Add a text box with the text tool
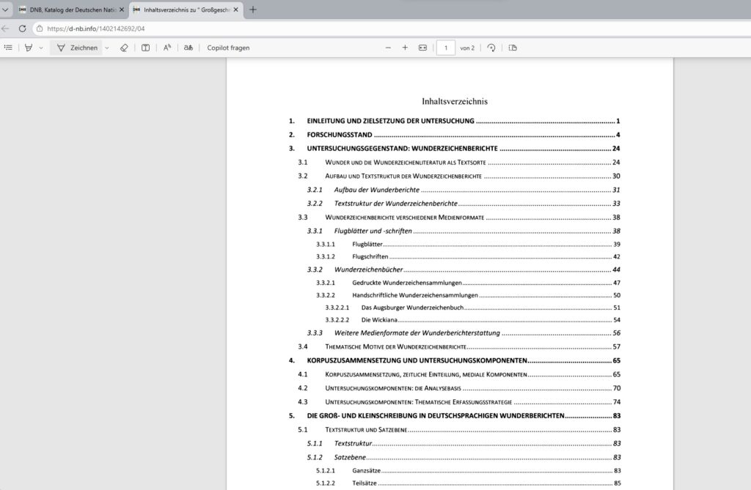The width and height of the screenshot is (751, 490). point(146,48)
